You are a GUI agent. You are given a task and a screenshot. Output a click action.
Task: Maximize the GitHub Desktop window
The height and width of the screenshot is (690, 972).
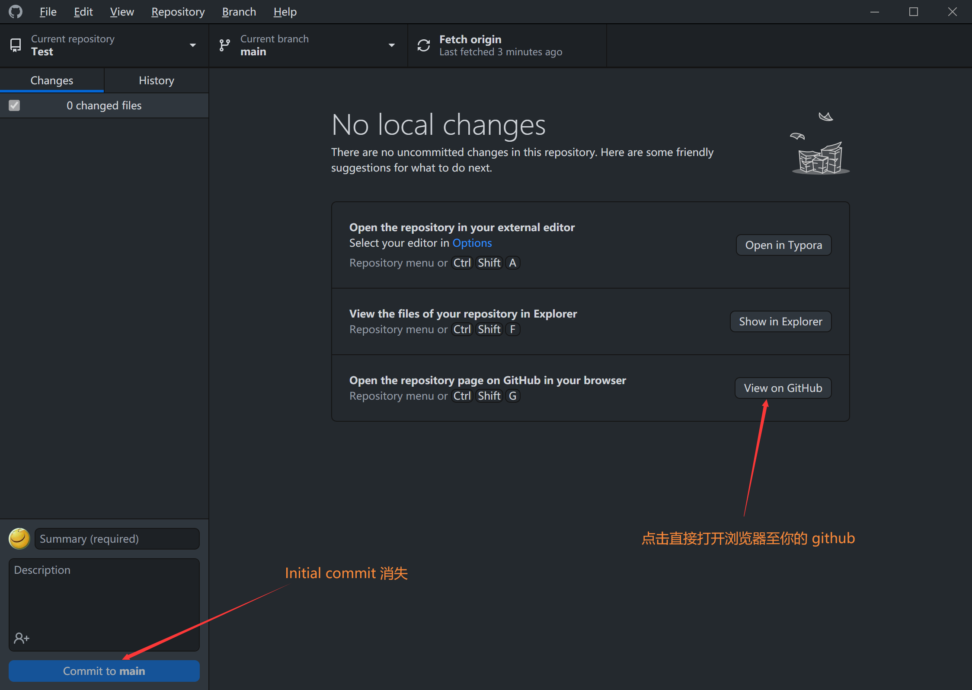[913, 12]
